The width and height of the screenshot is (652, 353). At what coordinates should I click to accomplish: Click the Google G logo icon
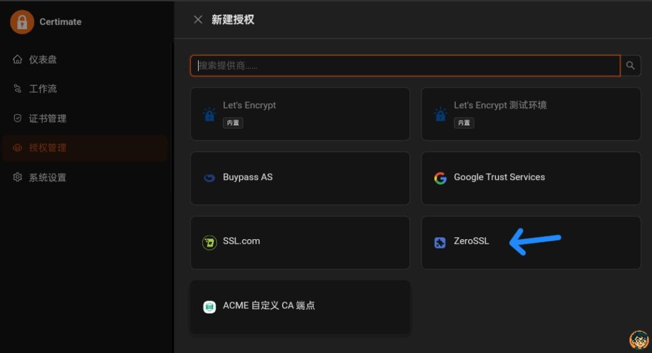click(440, 178)
